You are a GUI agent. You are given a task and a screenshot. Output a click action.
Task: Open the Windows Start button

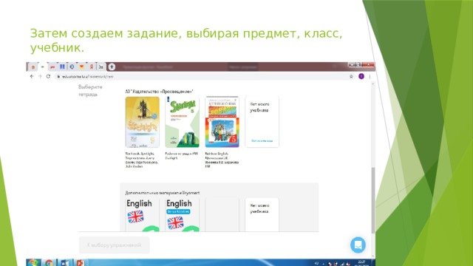coord(33,262)
